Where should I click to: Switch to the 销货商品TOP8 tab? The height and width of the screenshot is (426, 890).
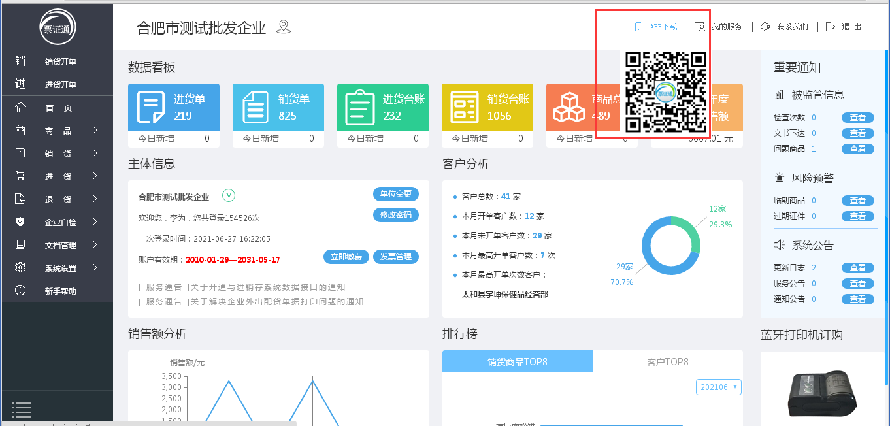[518, 361]
